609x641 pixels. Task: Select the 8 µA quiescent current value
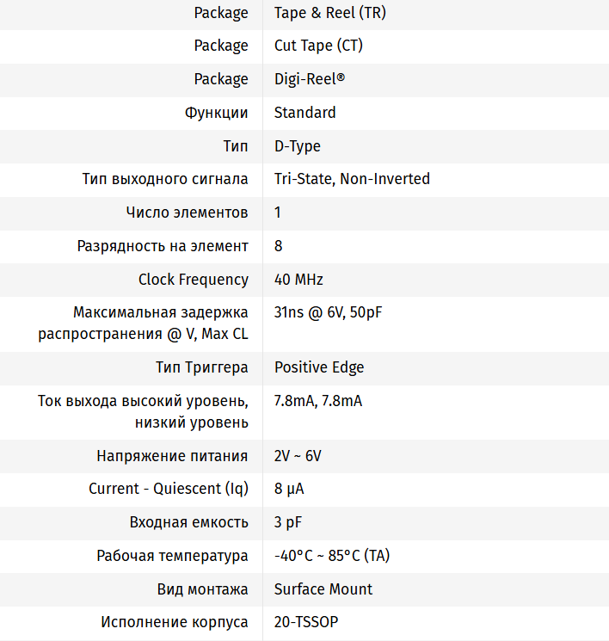point(289,489)
